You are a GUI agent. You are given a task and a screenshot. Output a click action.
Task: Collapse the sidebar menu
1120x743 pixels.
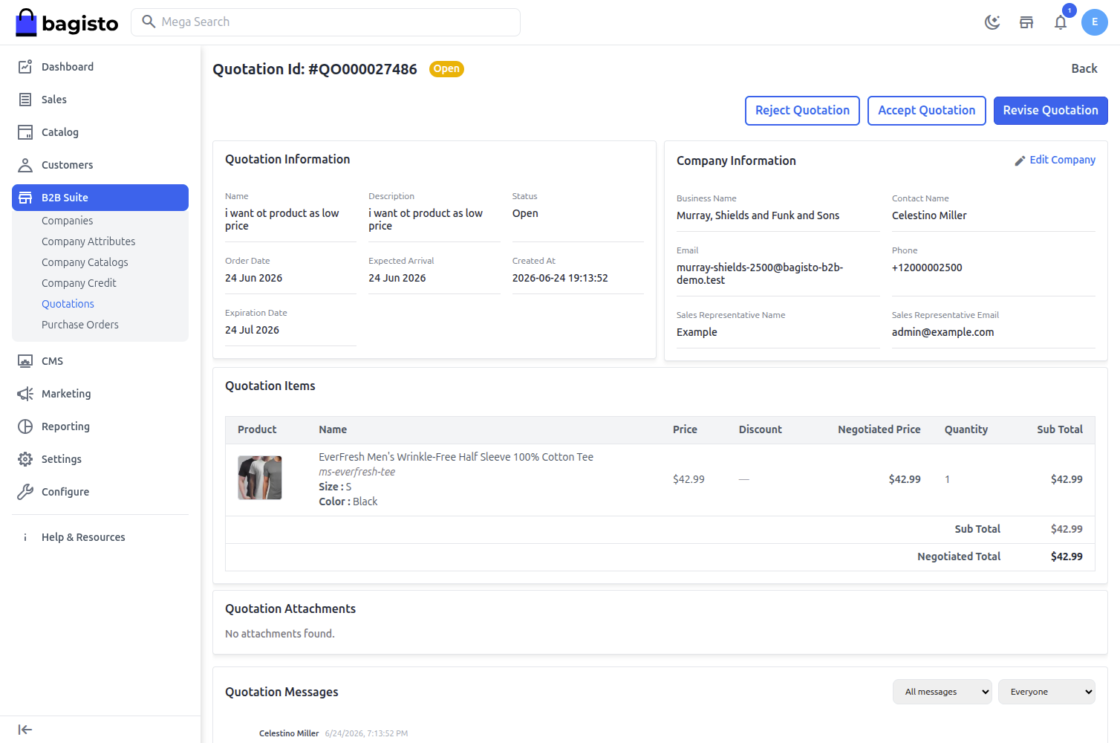25,730
